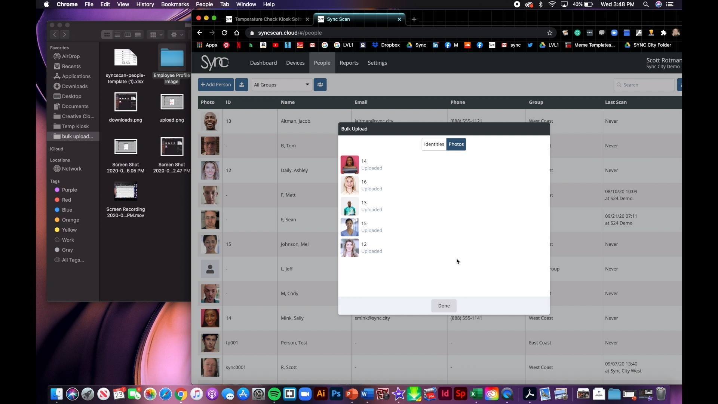The image size is (718, 404).
Task: Open Meme Templates bookmark
Action: pyautogui.click(x=590, y=45)
